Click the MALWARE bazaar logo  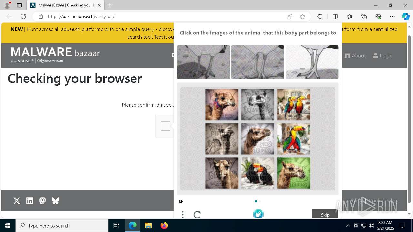tap(55, 54)
